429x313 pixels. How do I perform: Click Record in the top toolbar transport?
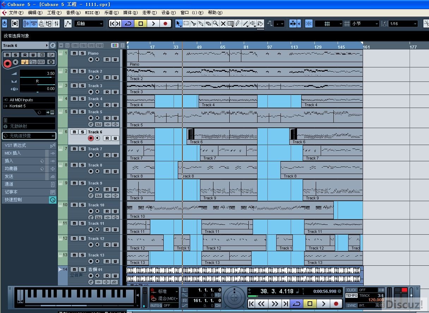(x=165, y=24)
